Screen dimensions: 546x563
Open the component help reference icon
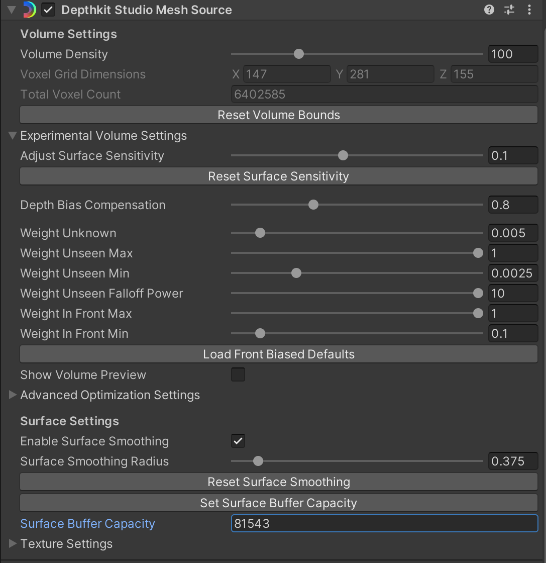coord(489,10)
